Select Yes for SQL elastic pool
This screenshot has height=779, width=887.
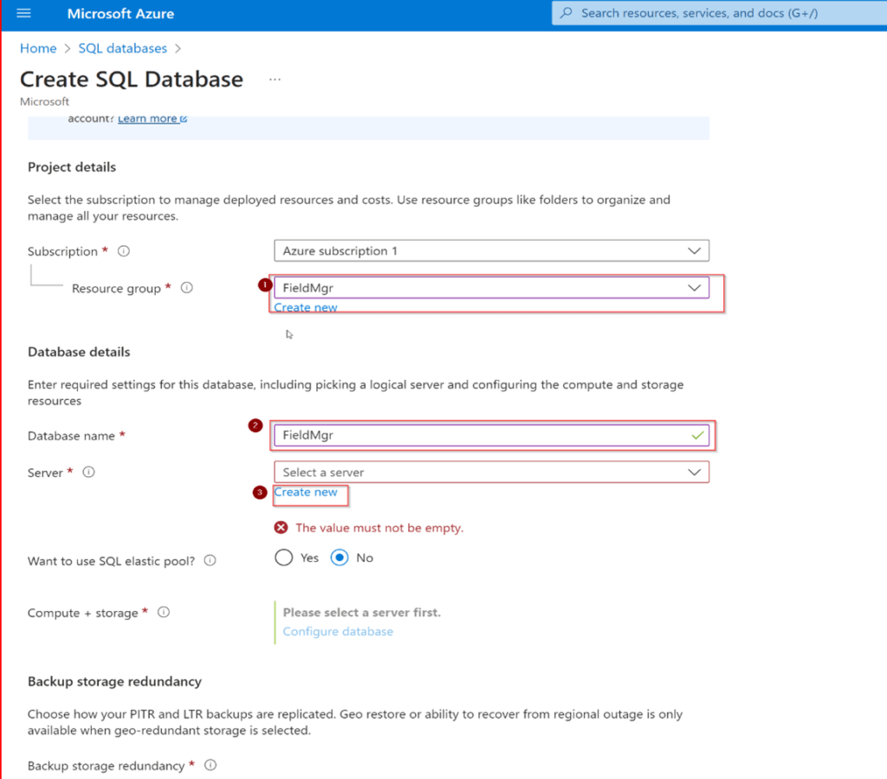(283, 558)
